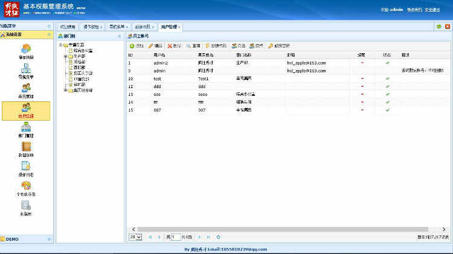
Task: Click the grid scrollbar left arrow
Action: point(133,229)
